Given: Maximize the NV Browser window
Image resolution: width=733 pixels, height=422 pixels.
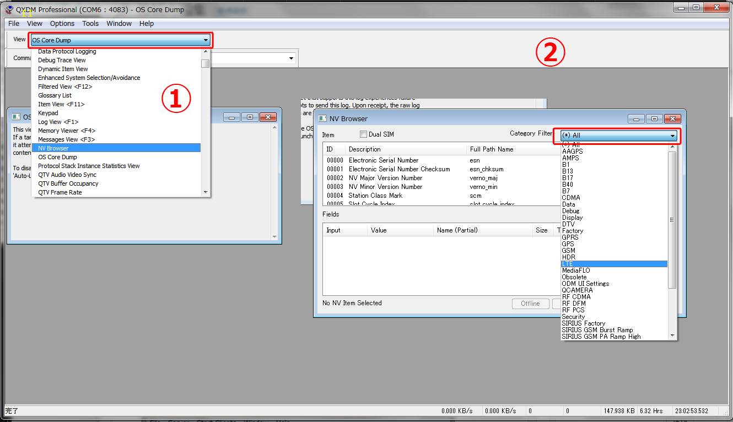Looking at the screenshot, I should (x=654, y=118).
